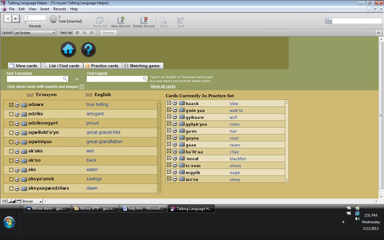Screen dimensions: 384x240
Task: Click the volume tray icon
Action: tap(357, 219)
